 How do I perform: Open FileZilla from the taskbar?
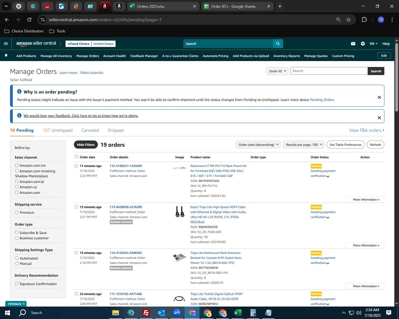click(146, 313)
